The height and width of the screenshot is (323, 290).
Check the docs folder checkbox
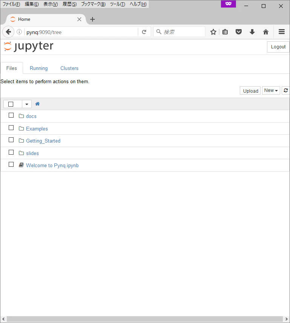[x=11, y=115]
